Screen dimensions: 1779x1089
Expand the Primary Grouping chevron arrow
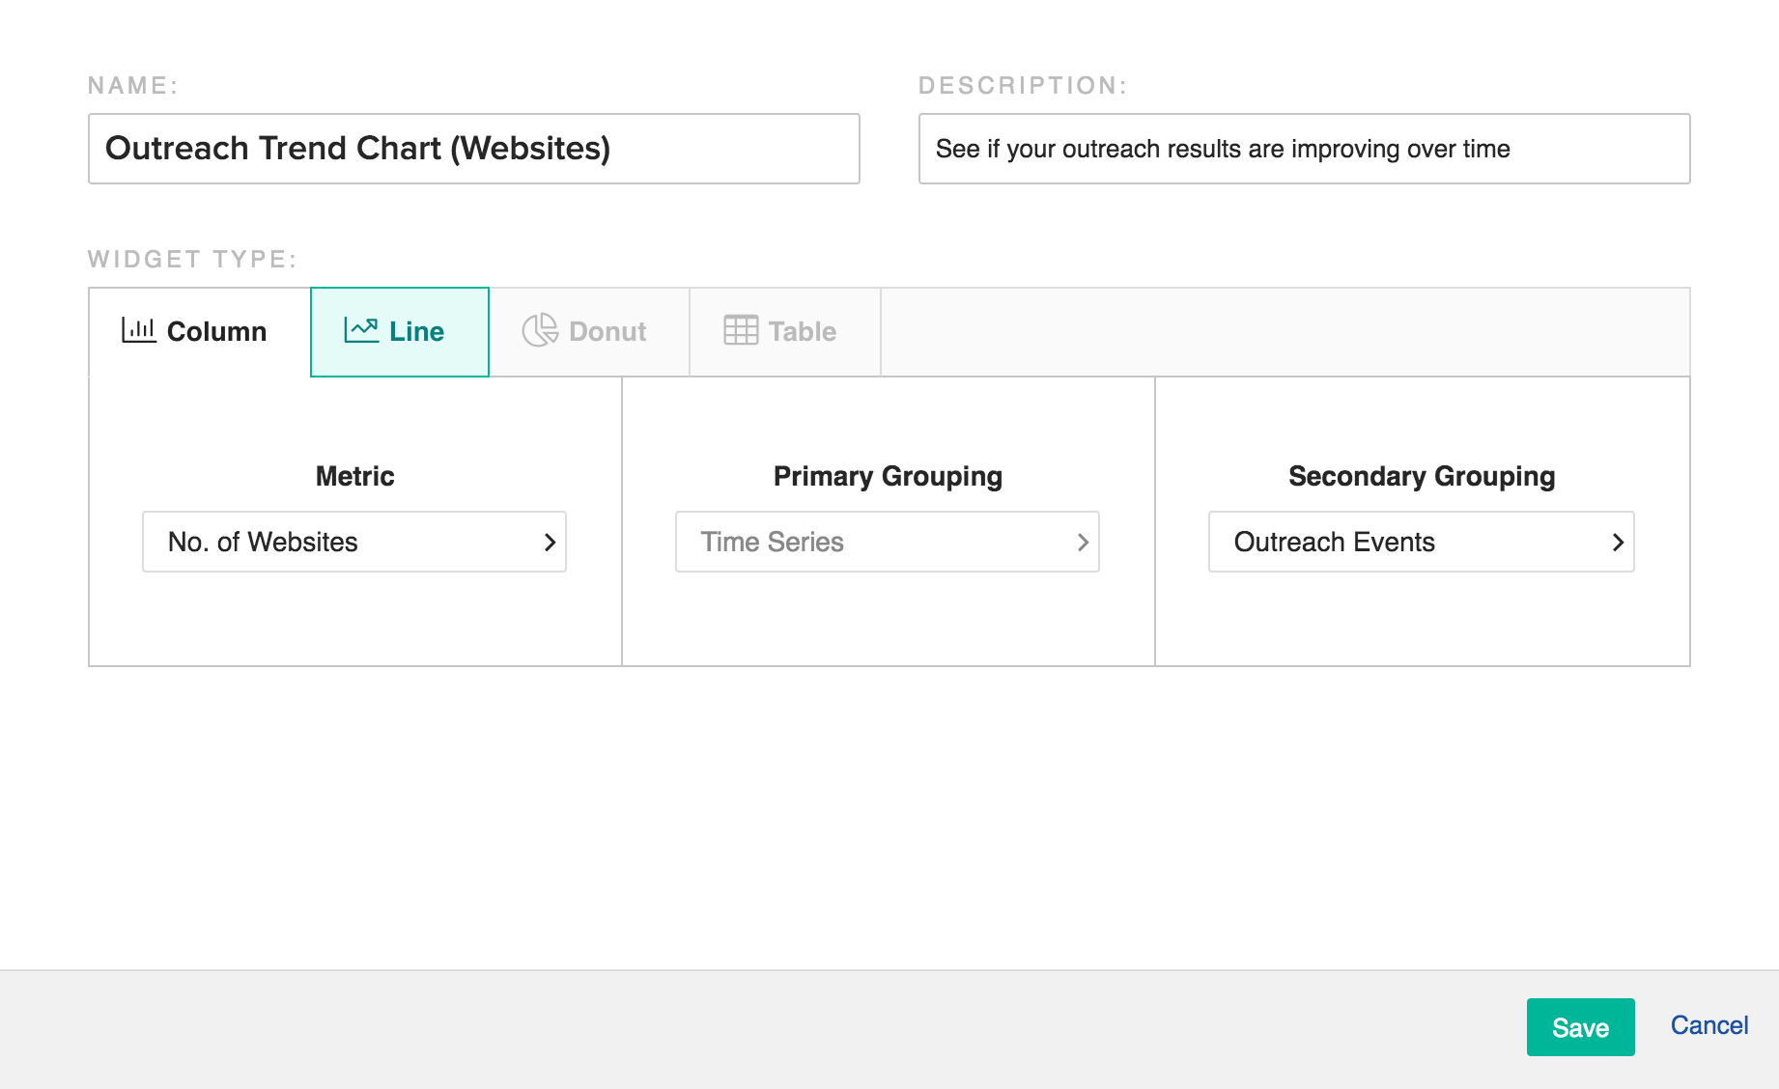click(1083, 543)
